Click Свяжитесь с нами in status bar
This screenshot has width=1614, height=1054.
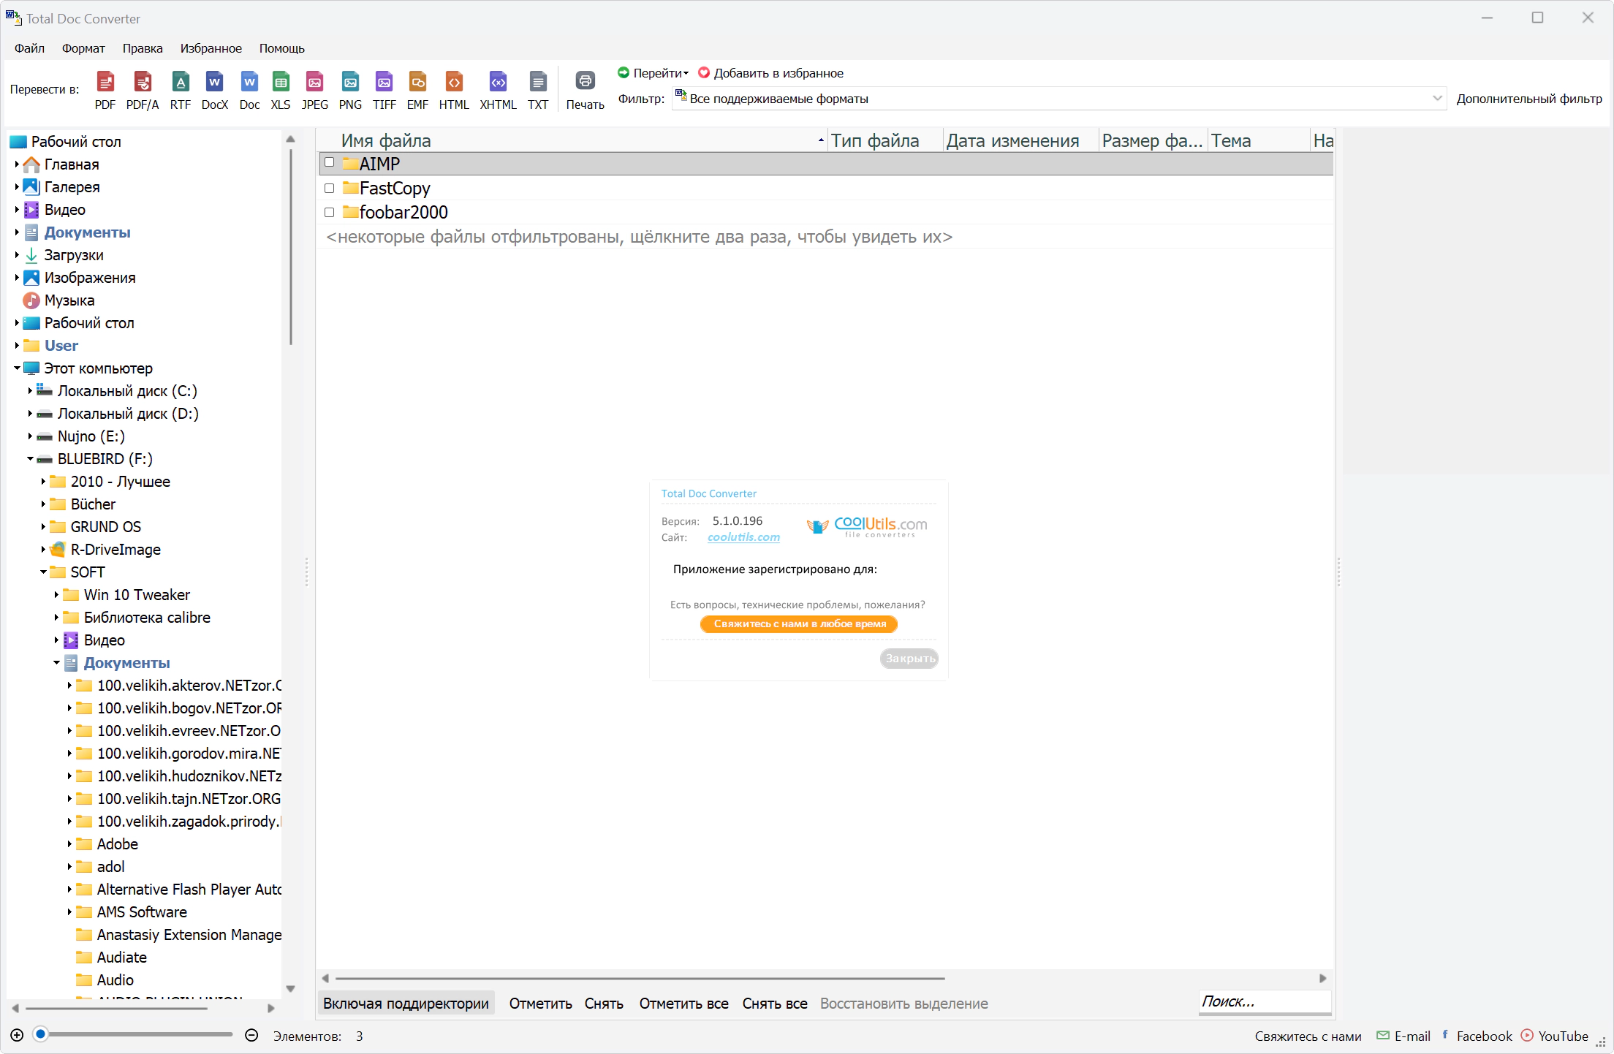[x=1308, y=1036]
